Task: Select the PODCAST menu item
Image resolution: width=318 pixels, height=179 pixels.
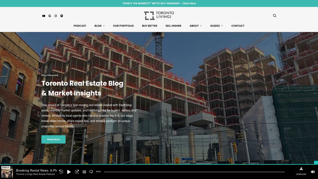Action: 80,26
